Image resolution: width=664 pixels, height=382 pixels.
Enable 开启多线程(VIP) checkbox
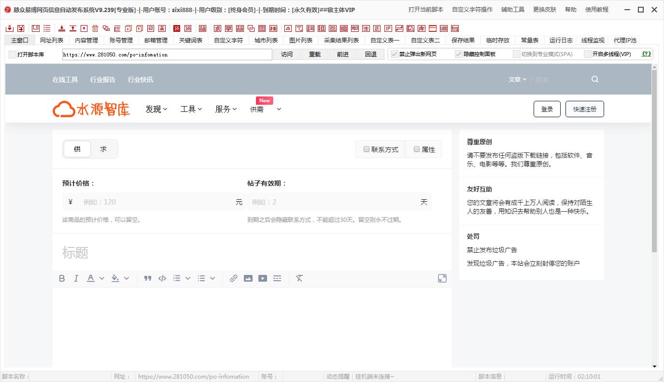pyautogui.click(x=588, y=54)
